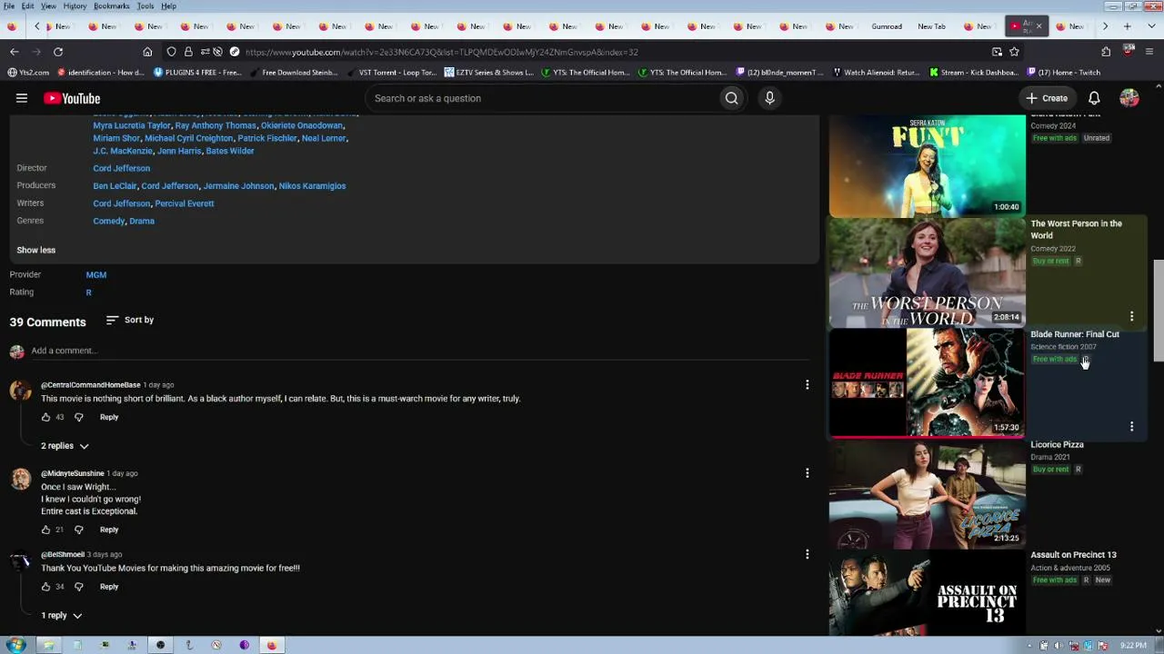Open the PLUGINS 4 FREE bookmark

pyautogui.click(x=197, y=73)
